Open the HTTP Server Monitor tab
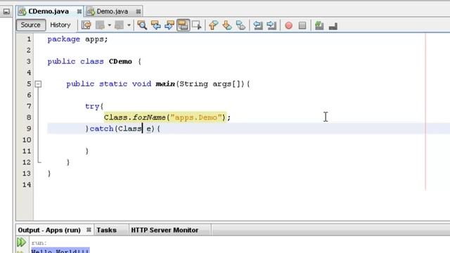450x253 pixels. (x=165, y=230)
